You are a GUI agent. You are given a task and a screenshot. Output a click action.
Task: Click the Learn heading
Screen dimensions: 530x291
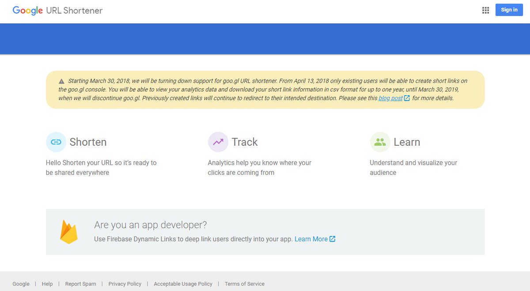pyautogui.click(x=407, y=142)
